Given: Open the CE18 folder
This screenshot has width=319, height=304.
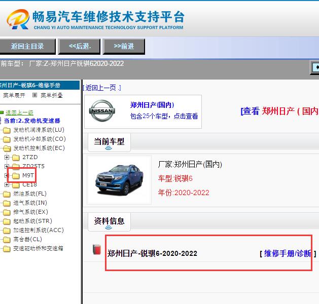Looking at the screenshot, I should [29, 184].
